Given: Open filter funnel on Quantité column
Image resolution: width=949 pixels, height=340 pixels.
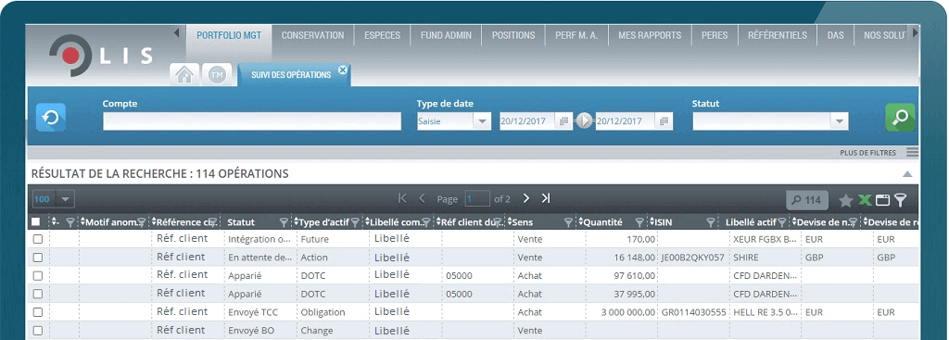Looking at the screenshot, I should click(639, 222).
